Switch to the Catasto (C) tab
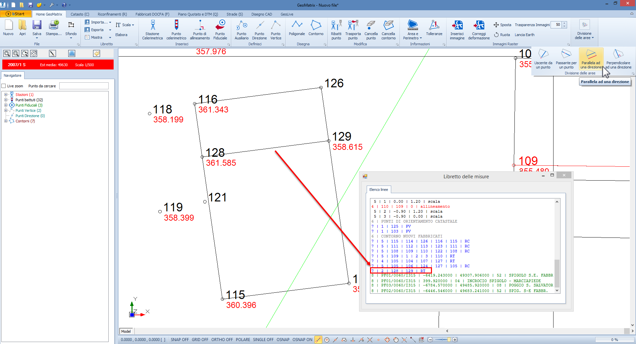 click(x=80, y=14)
